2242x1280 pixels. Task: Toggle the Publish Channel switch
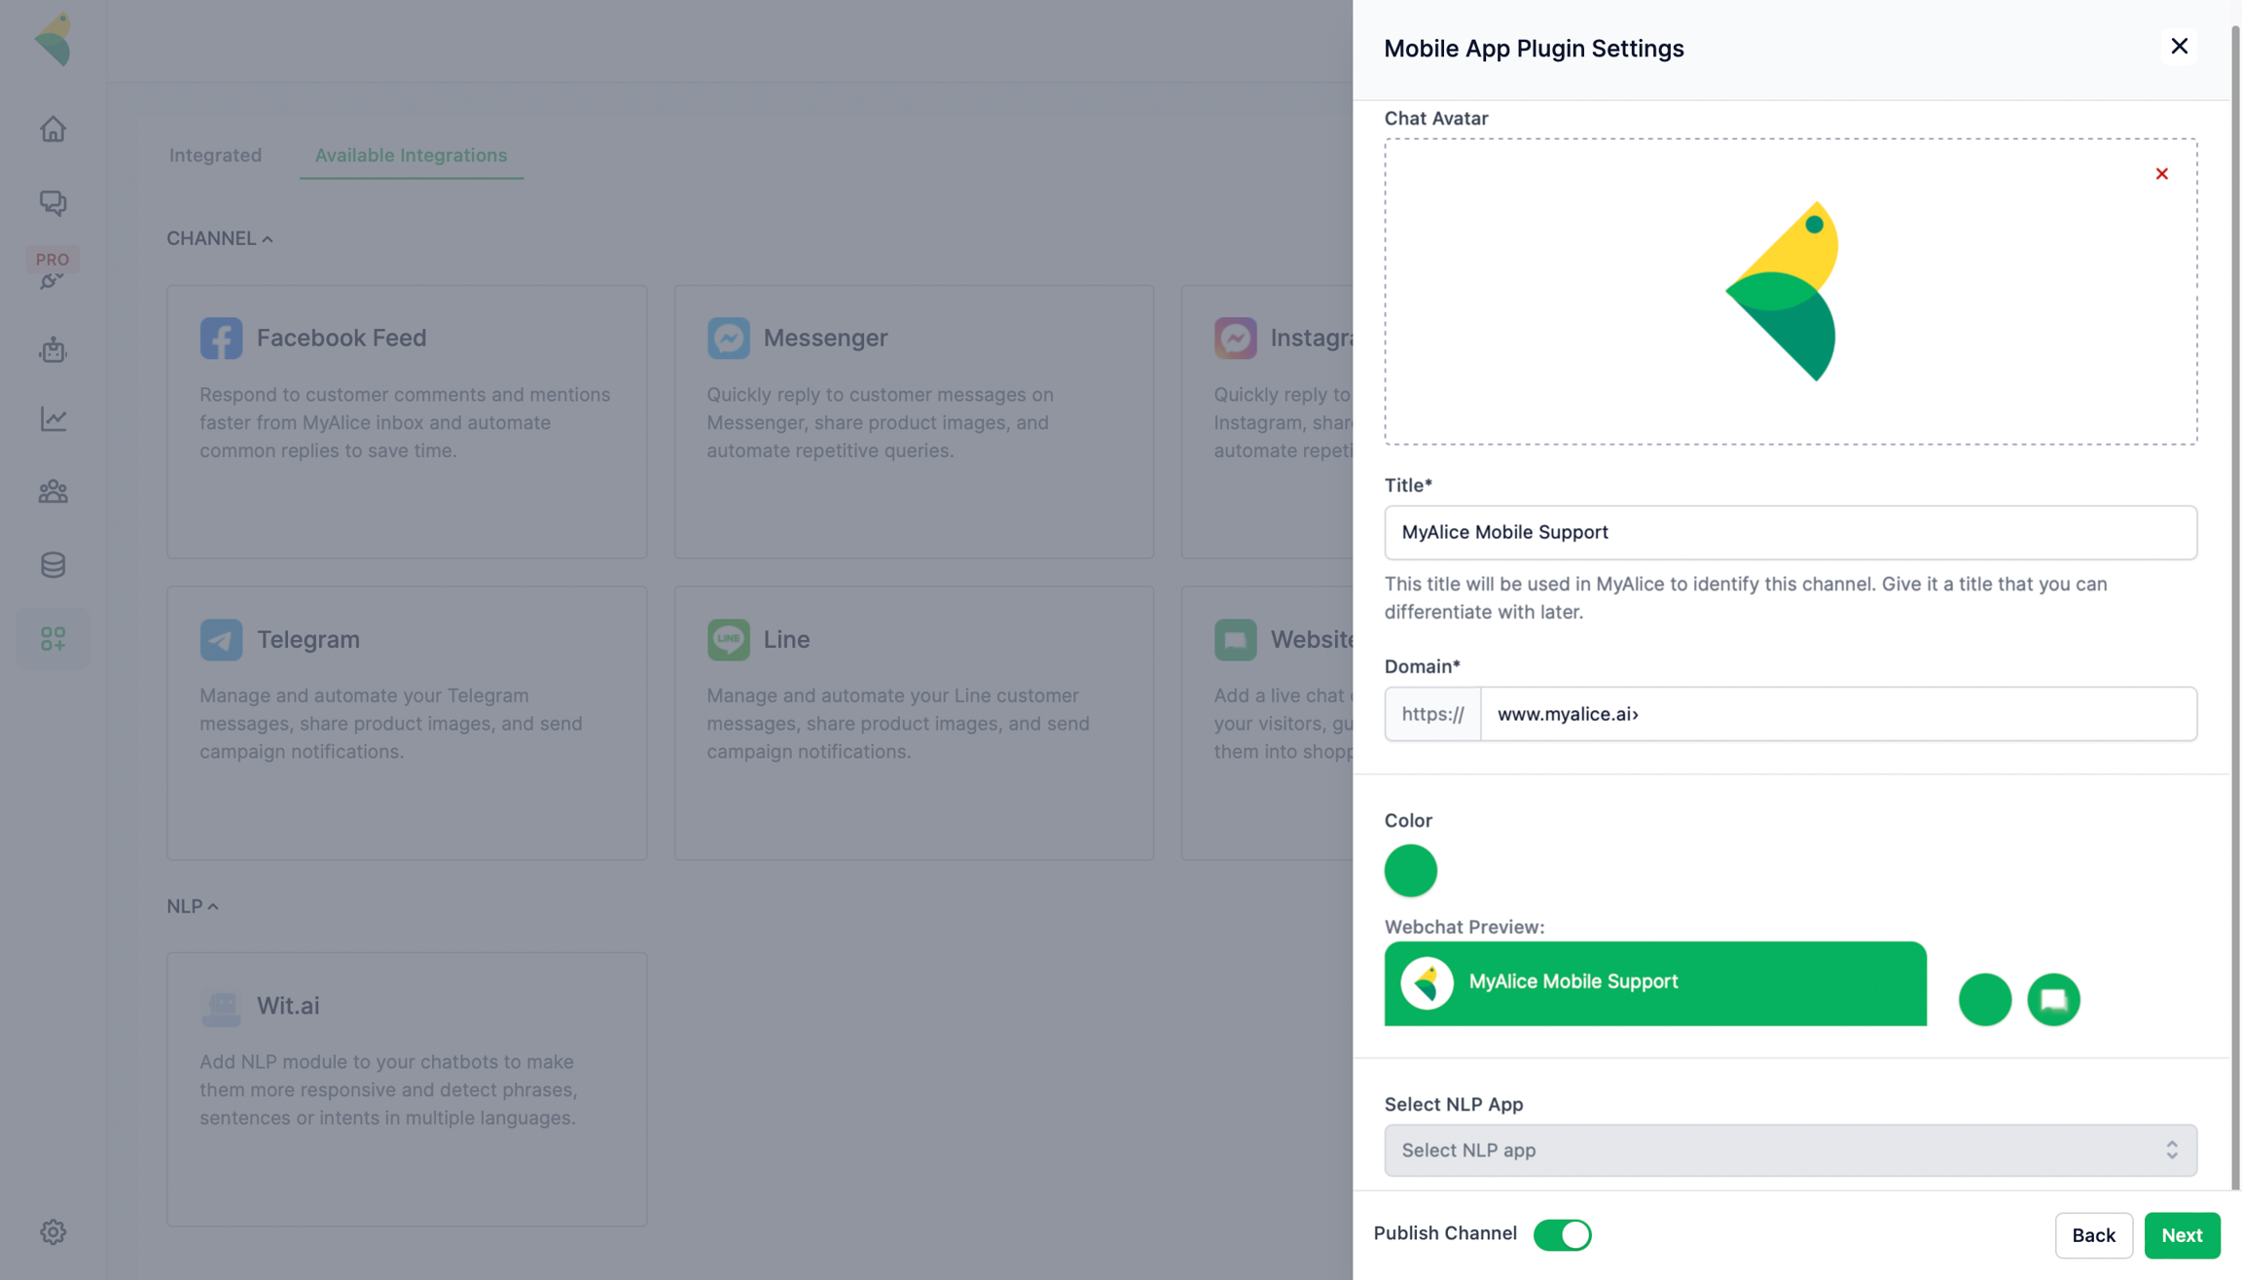click(x=1562, y=1234)
